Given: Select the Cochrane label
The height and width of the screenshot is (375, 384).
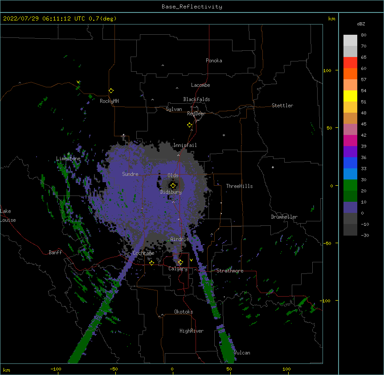Looking at the screenshot, I should 143,253.
